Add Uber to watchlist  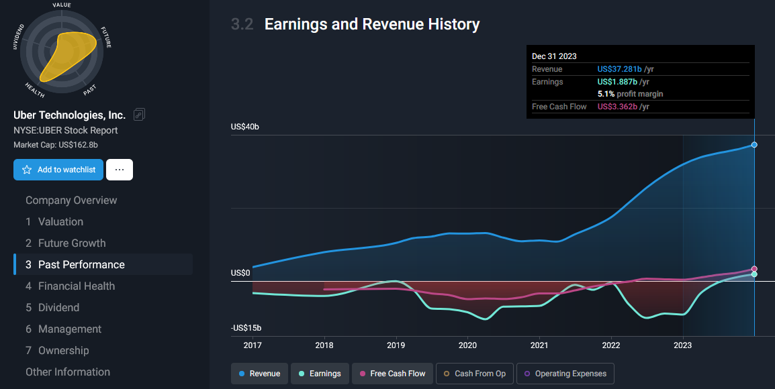[58, 169]
